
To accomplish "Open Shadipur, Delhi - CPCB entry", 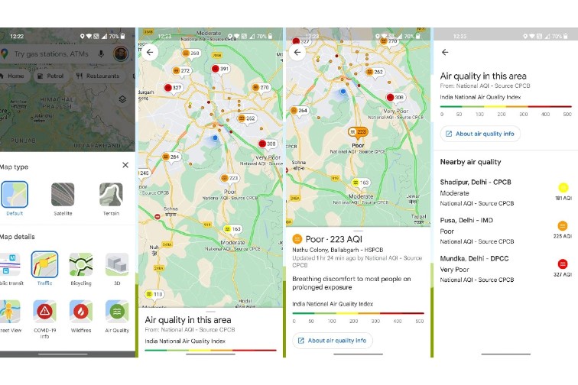I will tap(506, 192).
